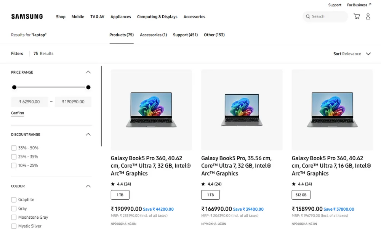
Task: Click the user account icon
Action: pos(368,16)
